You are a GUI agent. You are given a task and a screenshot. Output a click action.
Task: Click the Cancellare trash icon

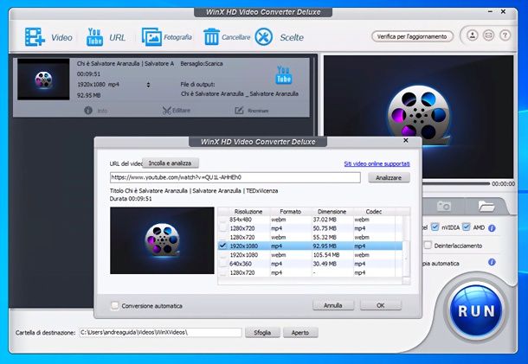click(x=212, y=37)
